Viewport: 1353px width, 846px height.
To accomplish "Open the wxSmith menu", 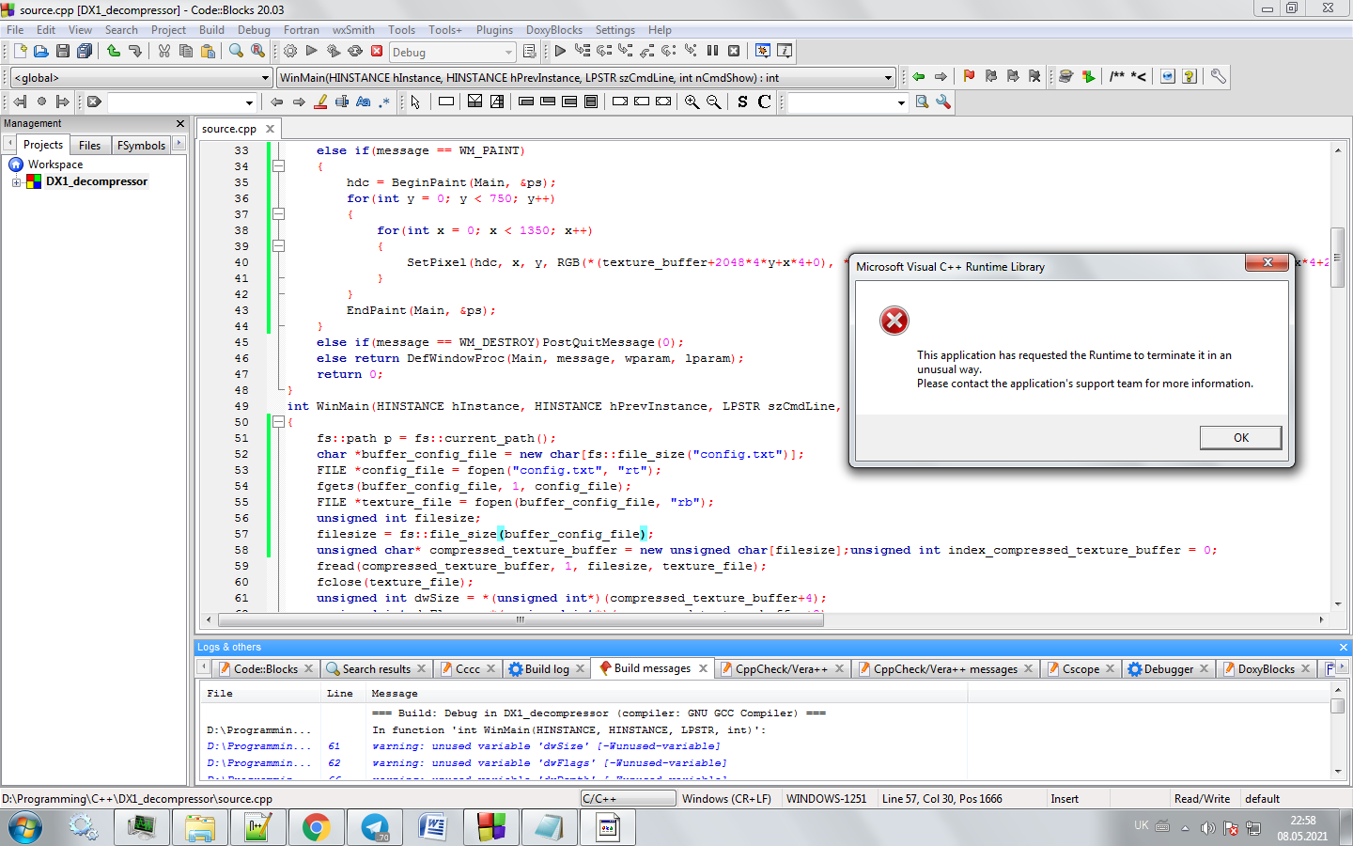I will (353, 30).
